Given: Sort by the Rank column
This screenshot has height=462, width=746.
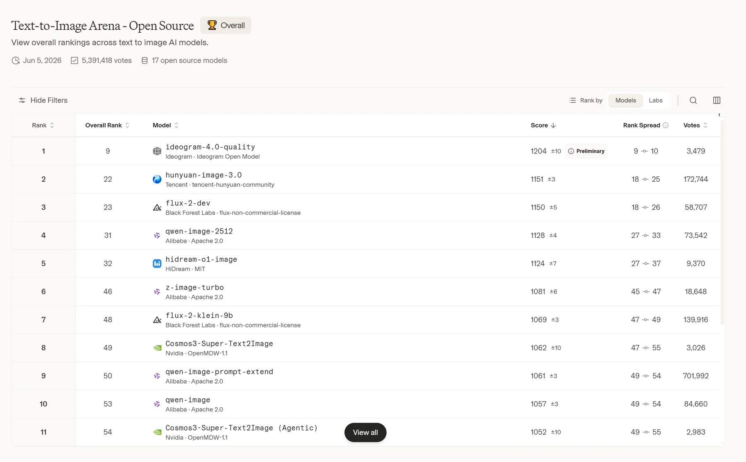Looking at the screenshot, I should tap(43, 125).
